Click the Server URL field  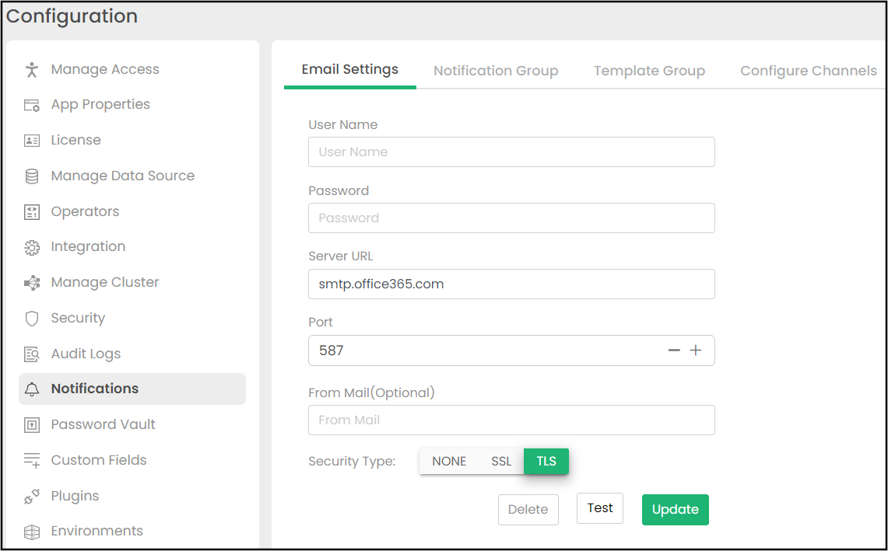pos(511,284)
